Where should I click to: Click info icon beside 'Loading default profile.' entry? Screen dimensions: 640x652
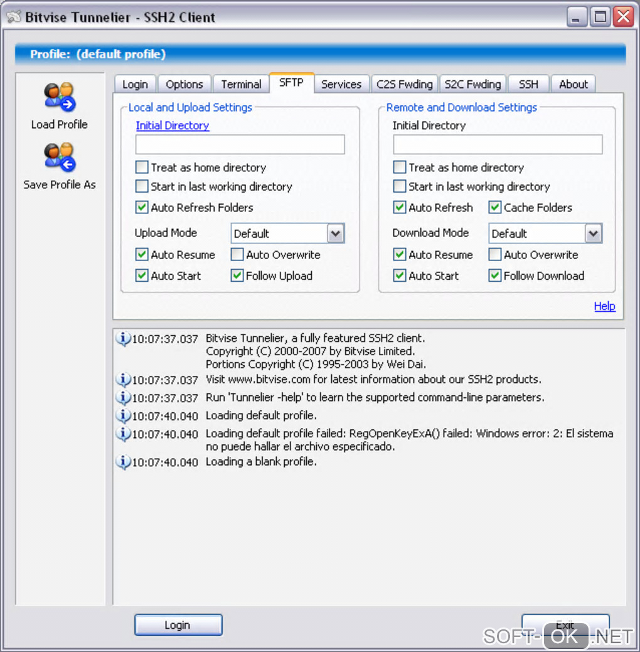pyautogui.click(x=123, y=415)
